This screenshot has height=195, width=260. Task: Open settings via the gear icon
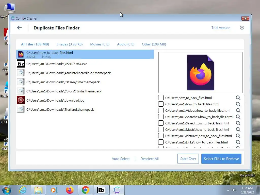[242, 28]
